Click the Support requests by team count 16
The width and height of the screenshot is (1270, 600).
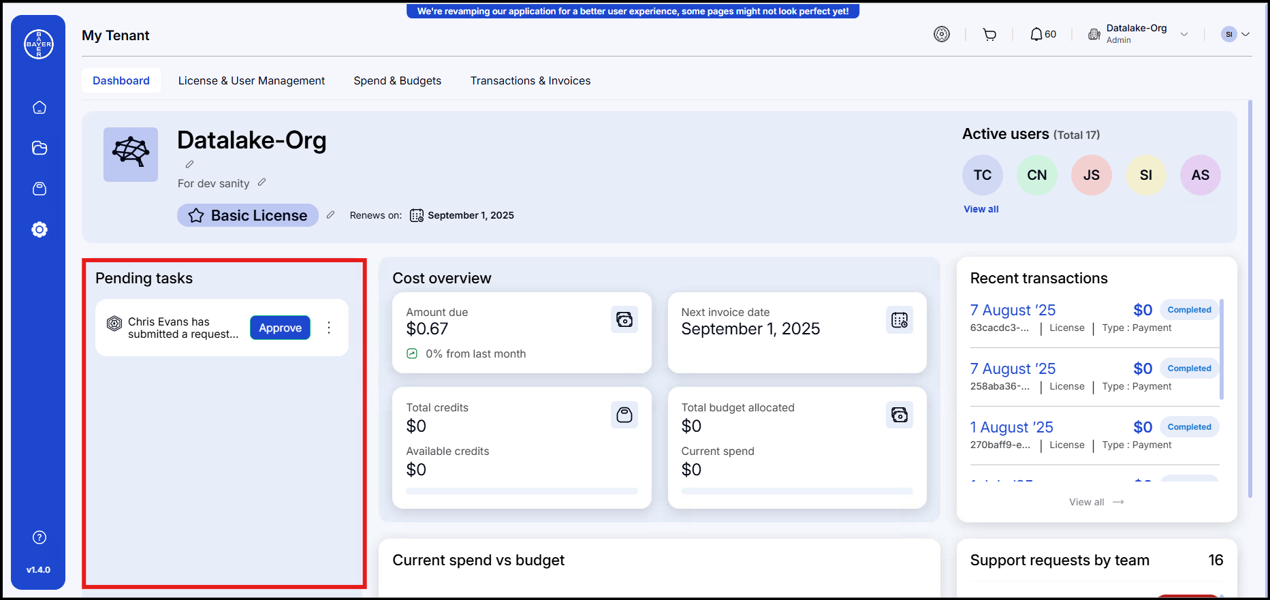[x=1216, y=560]
